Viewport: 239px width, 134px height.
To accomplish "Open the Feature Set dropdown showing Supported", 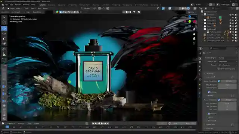I will [x=227, y=61].
